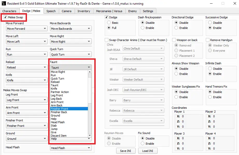The image size is (239, 155).
Task: Open the Ground melee dropdown
Action: tap(27, 139)
